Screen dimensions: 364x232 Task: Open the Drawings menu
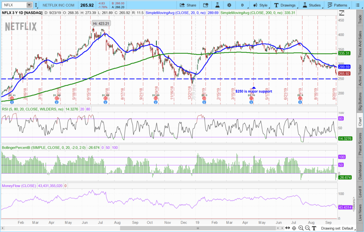coord(285,5)
